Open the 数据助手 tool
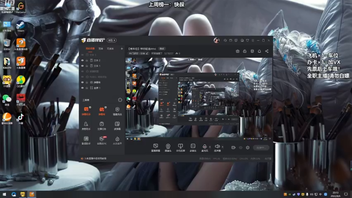The height and width of the screenshot is (198, 352). click(x=86, y=140)
